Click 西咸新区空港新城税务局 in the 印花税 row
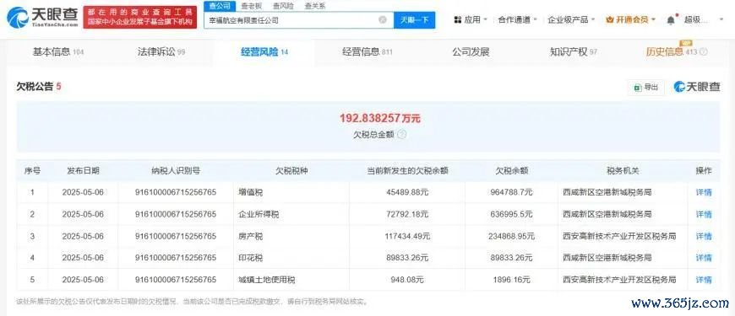The height and width of the screenshot is (316, 735). (x=607, y=258)
